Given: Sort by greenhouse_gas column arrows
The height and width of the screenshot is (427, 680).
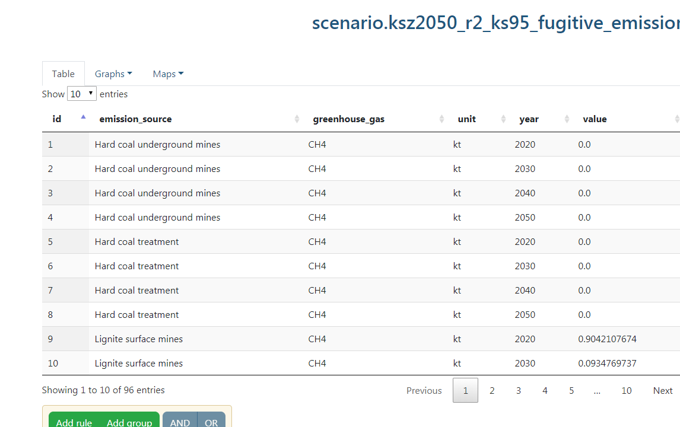Looking at the screenshot, I should tap(441, 119).
